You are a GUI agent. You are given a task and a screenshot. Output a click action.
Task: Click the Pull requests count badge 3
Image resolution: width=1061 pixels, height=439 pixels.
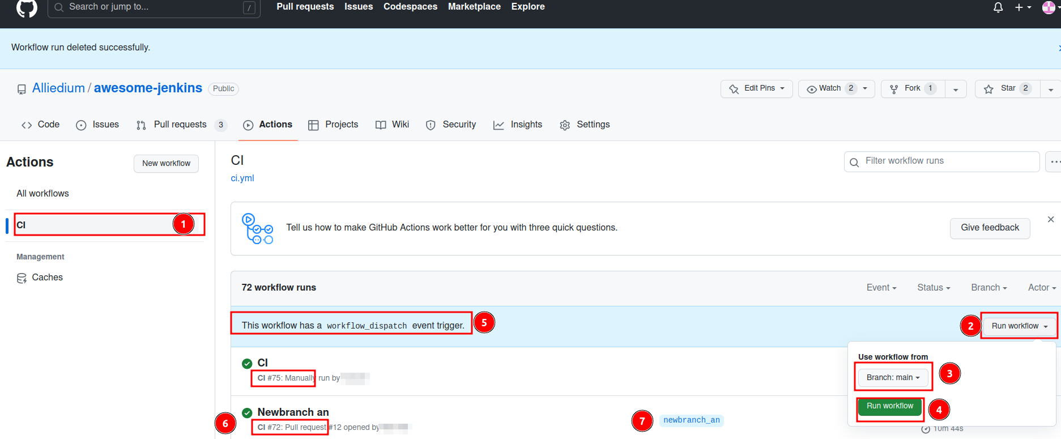tap(221, 125)
